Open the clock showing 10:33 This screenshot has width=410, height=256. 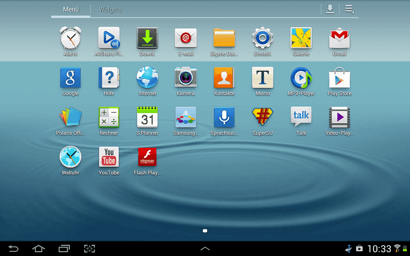click(x=379, y=249)
